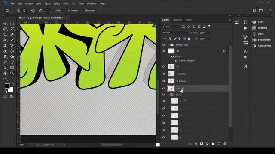Collapse the kontur group
The height and width of the screenshot is (154, 275).
(168, 95)
